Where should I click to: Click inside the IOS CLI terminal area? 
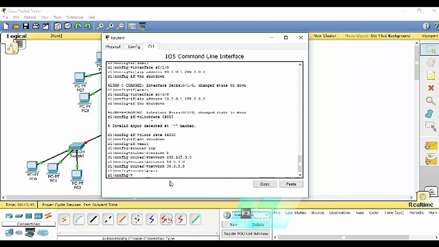point(202,120)
